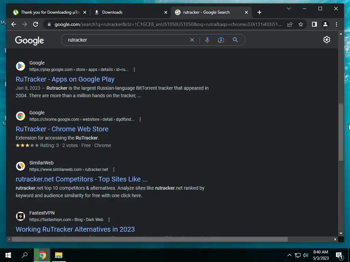Open rutracker.net Competitors result

81,179
